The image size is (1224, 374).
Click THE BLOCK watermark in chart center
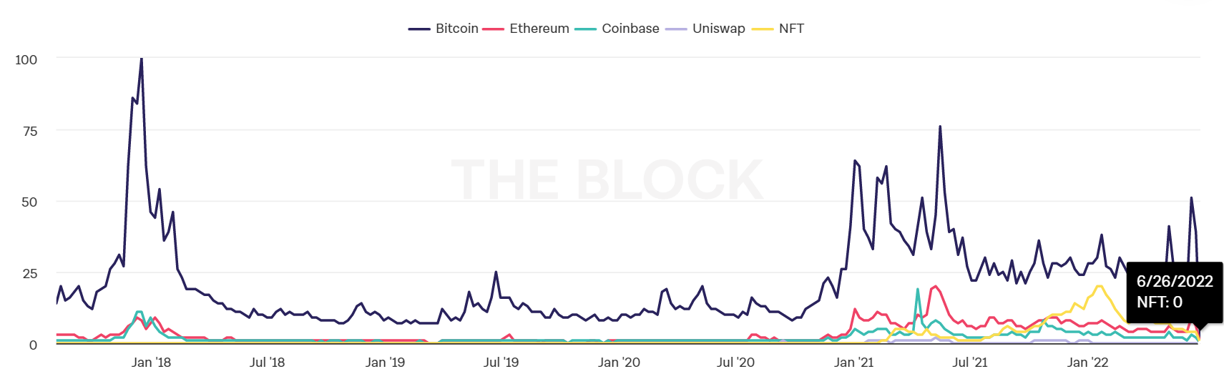607,179
